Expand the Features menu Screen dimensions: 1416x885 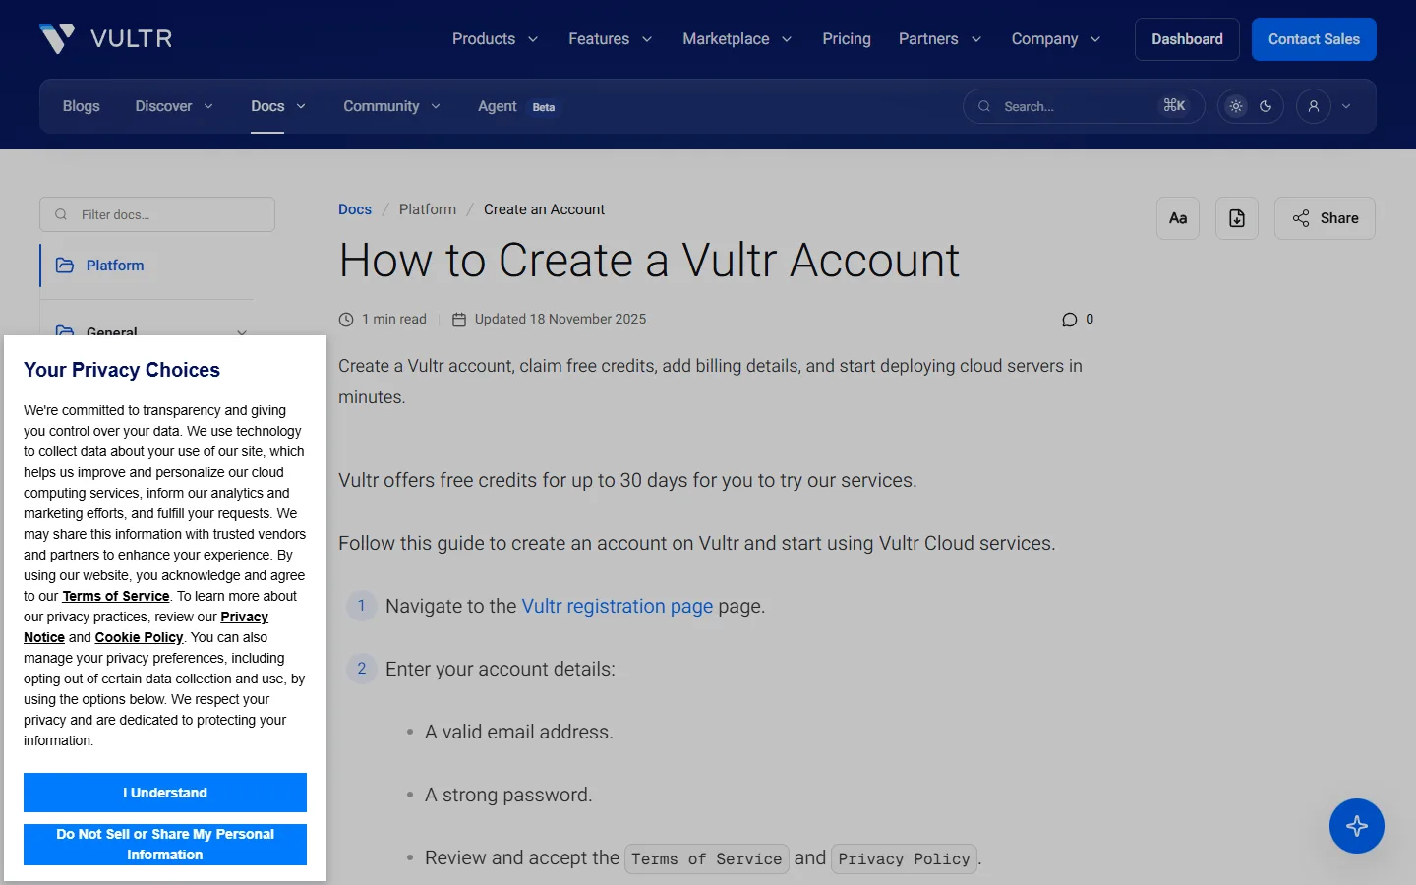point(610,39)
